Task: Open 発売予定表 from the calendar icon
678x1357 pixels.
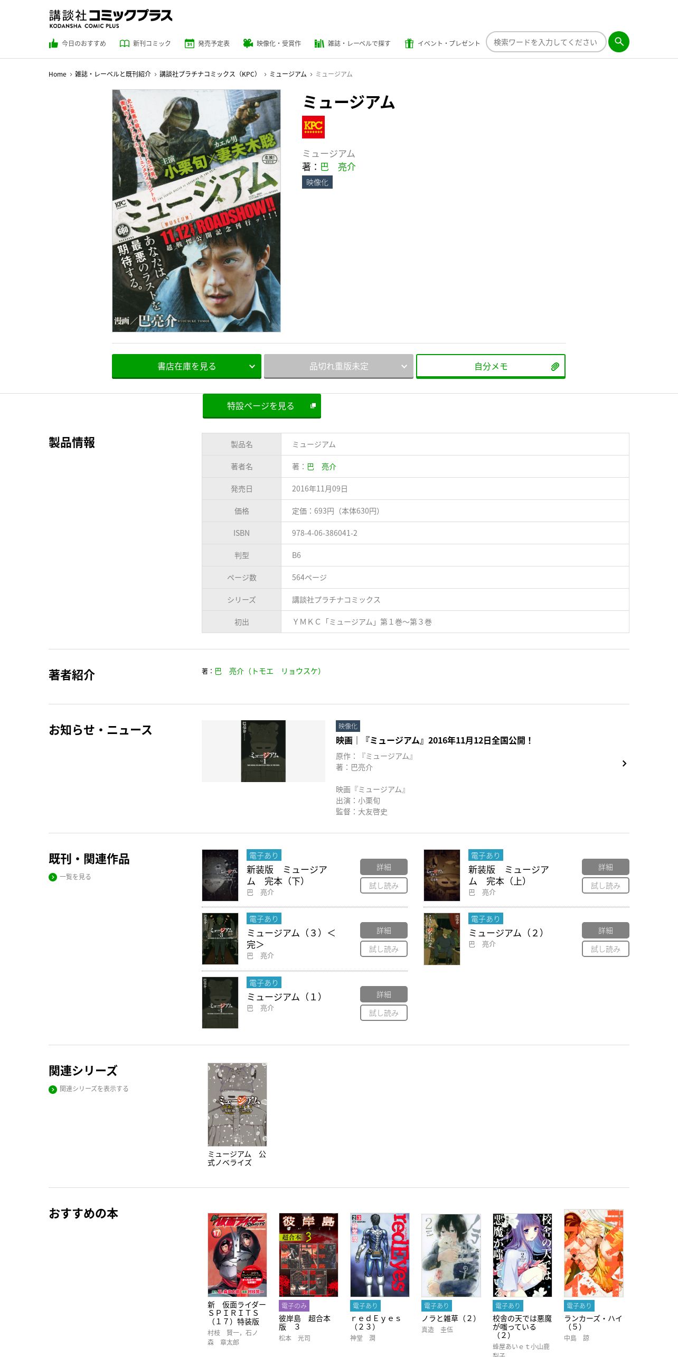Action: [x=190, y=43]
